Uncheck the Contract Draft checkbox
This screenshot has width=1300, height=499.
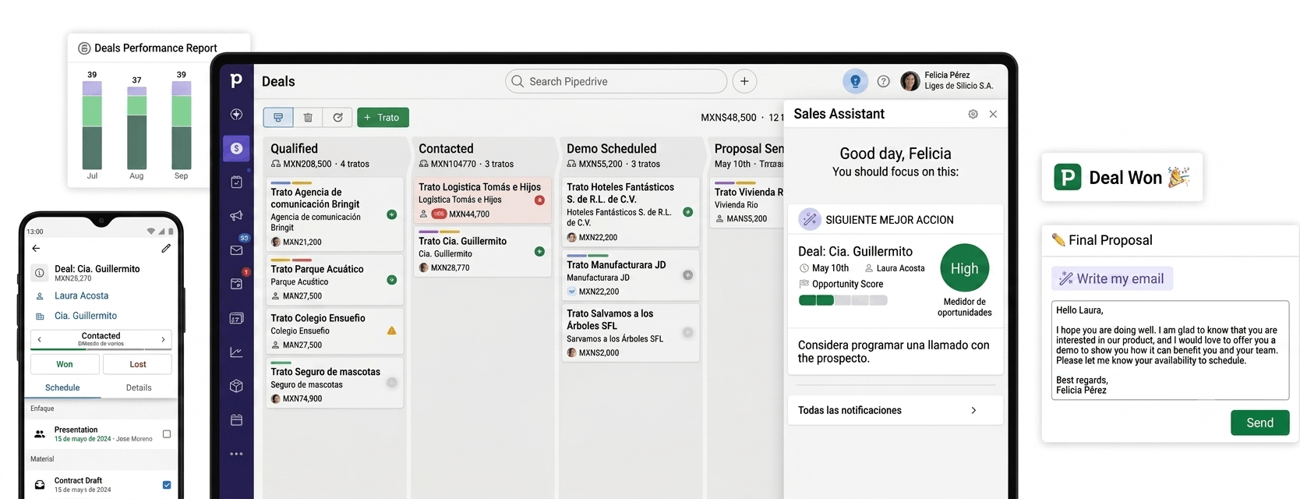point(167,484)
